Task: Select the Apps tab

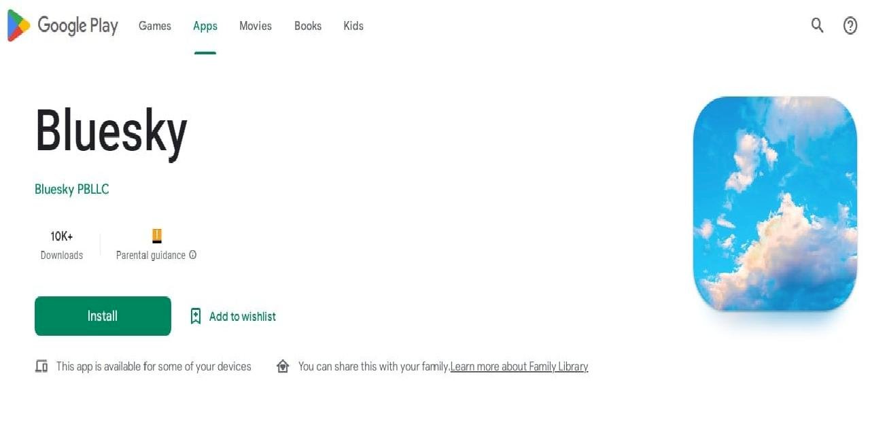Action: [x=205, y=26]
